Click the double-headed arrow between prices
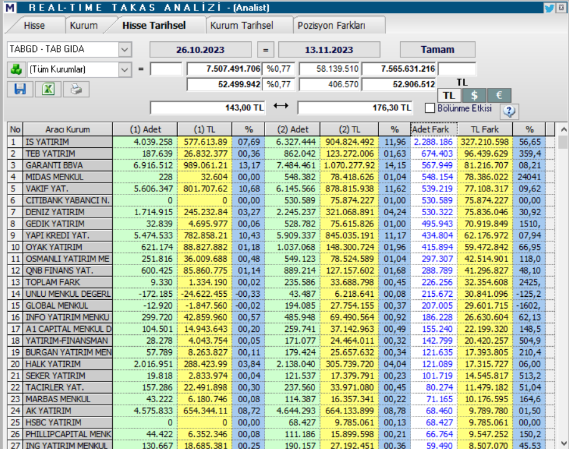This screenshot has height=449, width=569. coord(281,107)
